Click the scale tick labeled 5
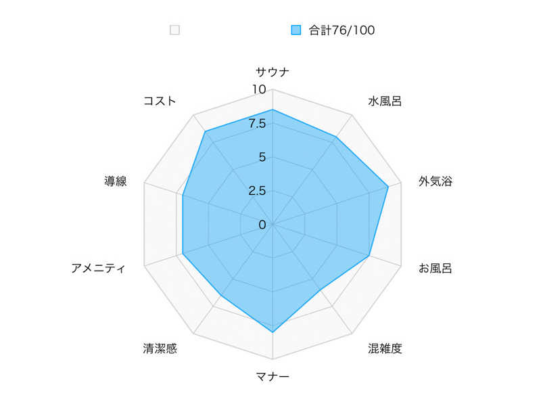Image resolution: width=541 pixels, height=406 pixels. [x=262, y=157]
